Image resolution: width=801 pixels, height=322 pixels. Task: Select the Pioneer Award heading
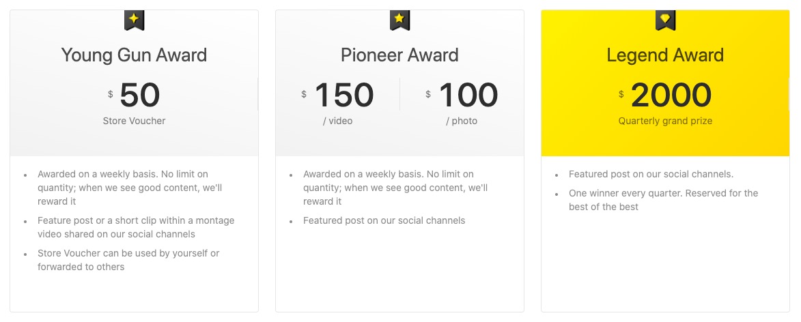[399, 55]
